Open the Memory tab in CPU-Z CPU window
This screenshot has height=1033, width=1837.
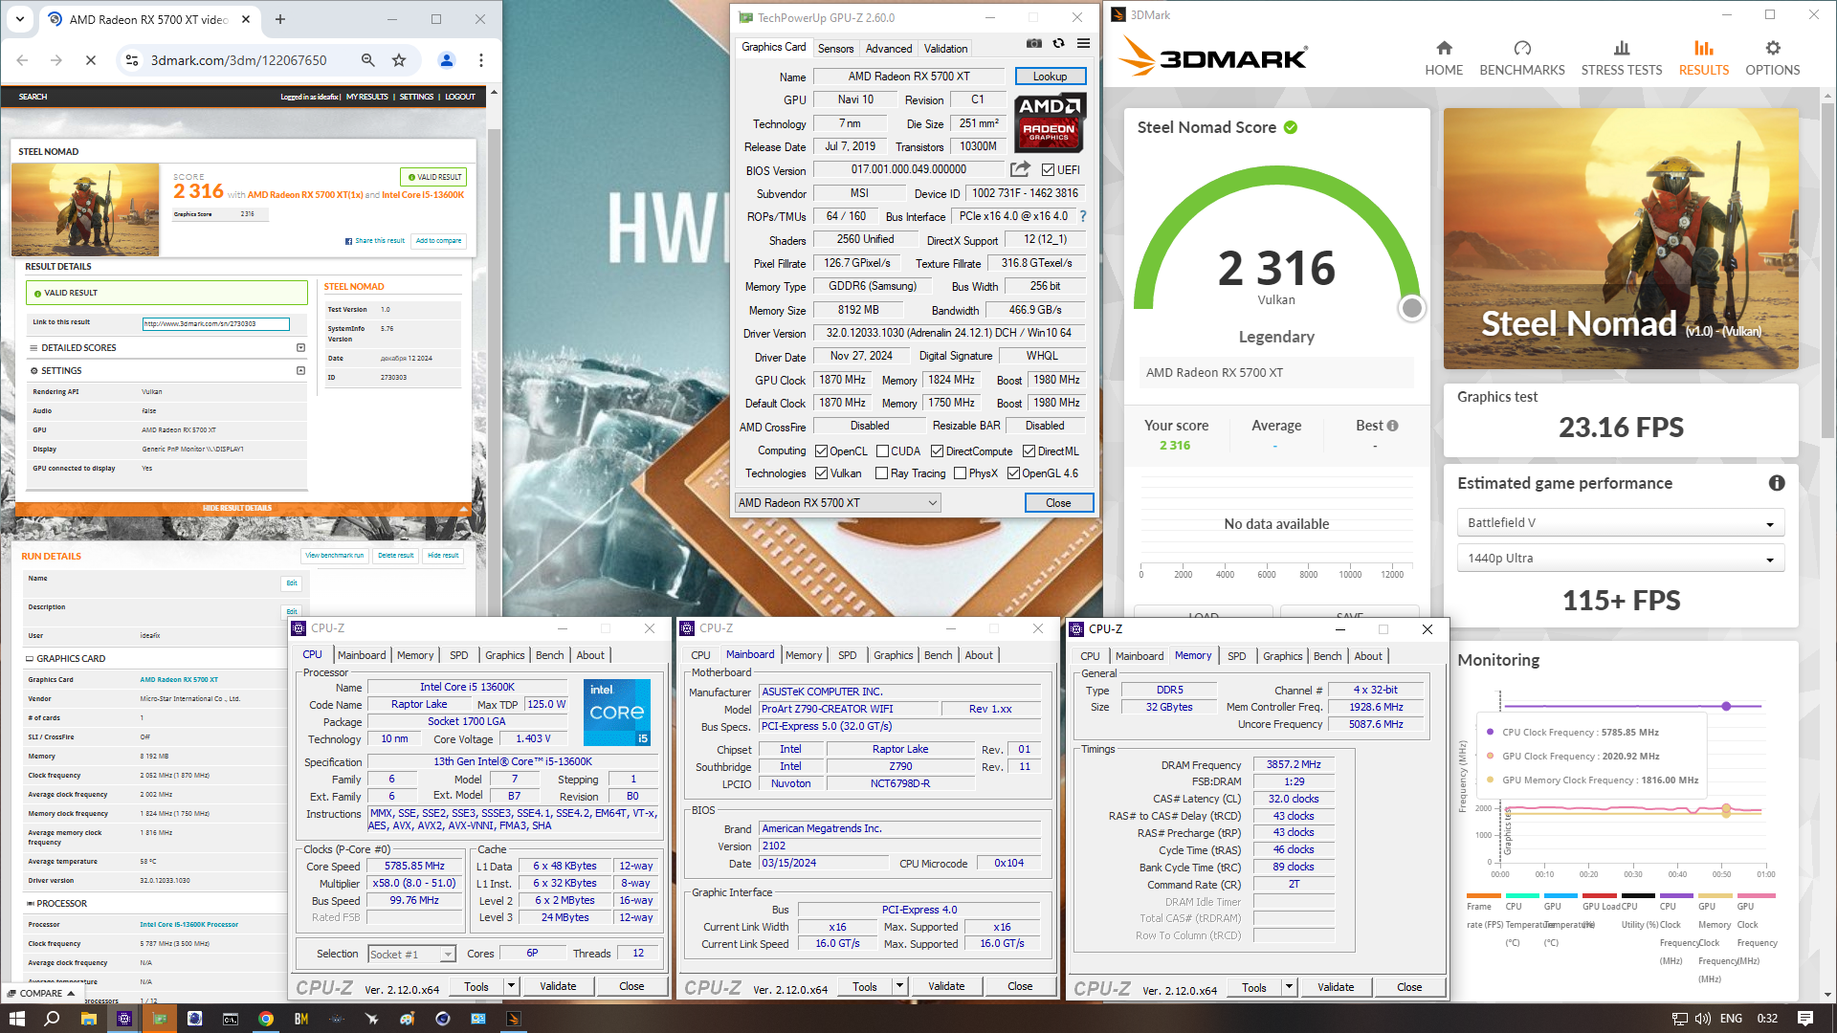coord(415,655)
